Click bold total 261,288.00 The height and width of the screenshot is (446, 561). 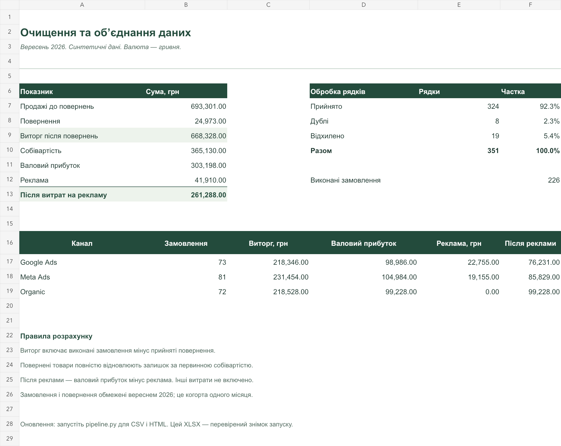[x=208, y=195]
